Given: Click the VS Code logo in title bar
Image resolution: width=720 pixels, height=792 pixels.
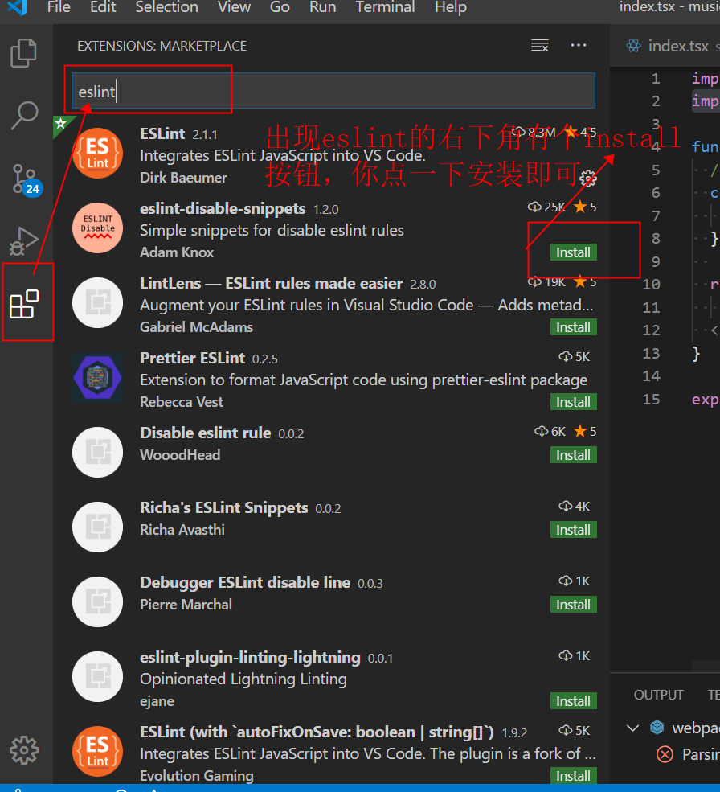Looking at the screenshot, I should (x=17, y=7).
